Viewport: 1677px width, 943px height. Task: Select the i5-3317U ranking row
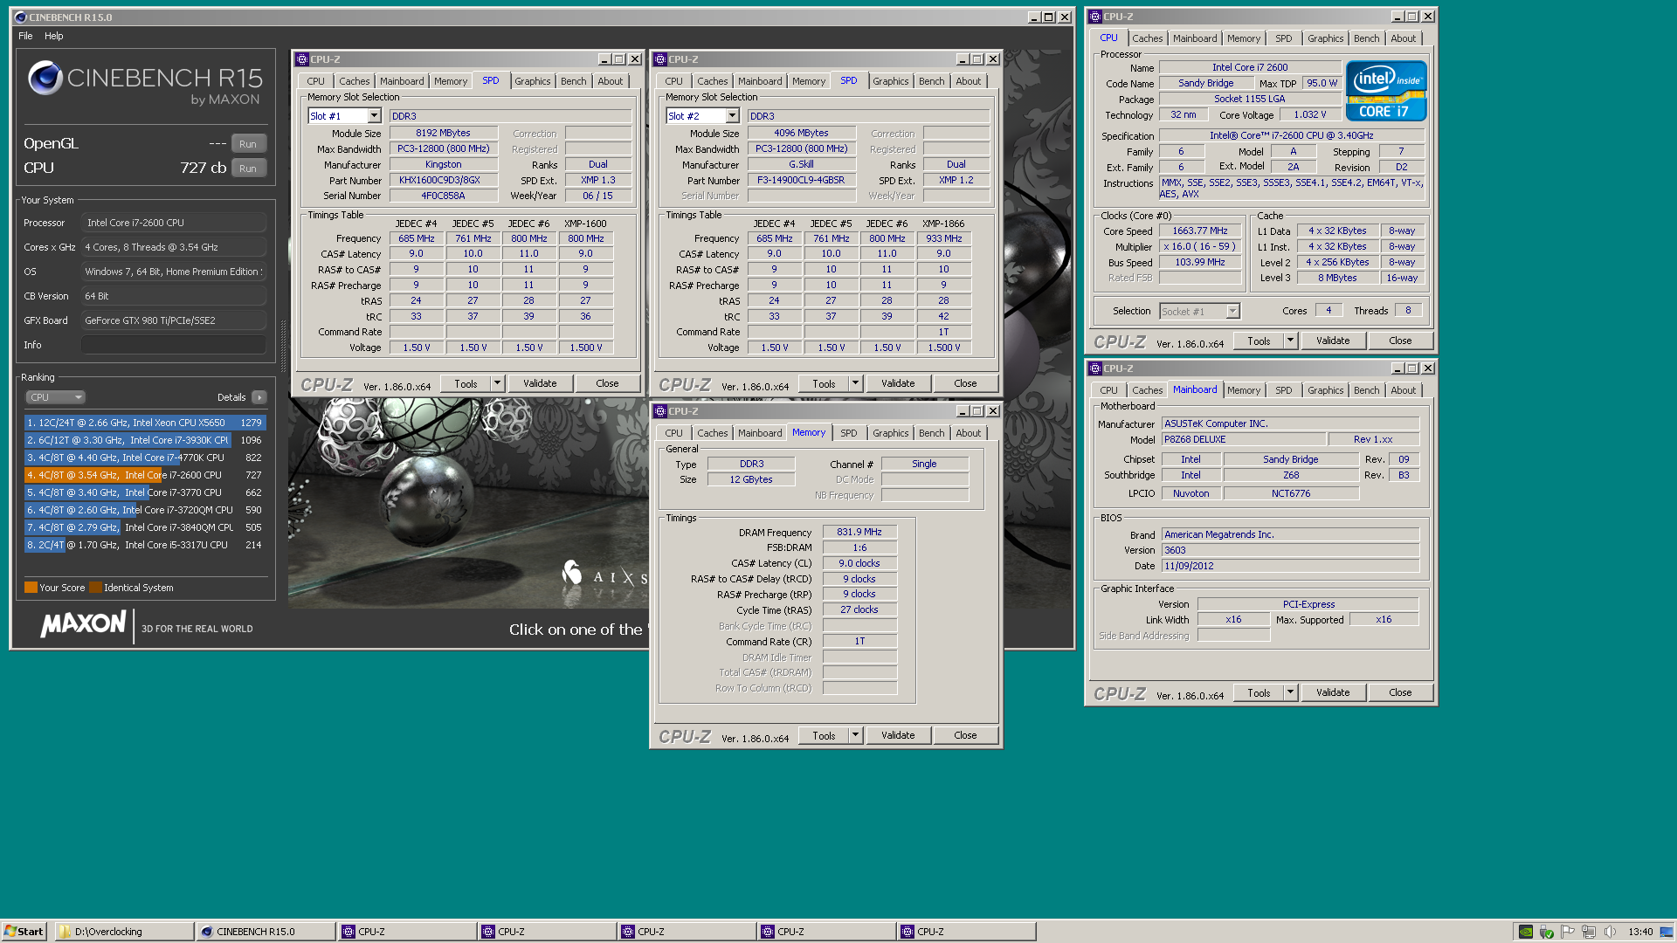click(x=145, y=545)
